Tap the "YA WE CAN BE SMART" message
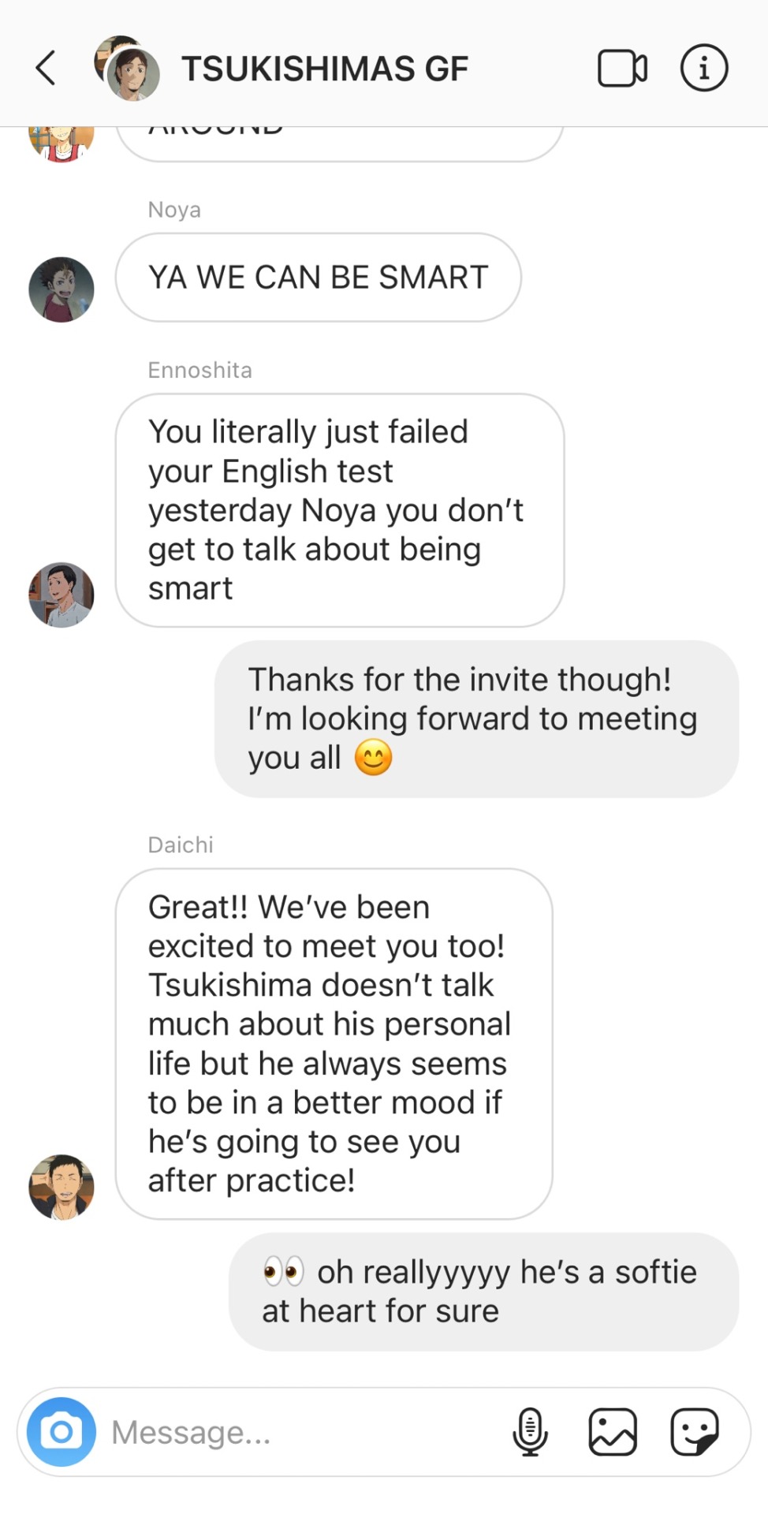Screen dimensions: 768x1514 point(318,278)
